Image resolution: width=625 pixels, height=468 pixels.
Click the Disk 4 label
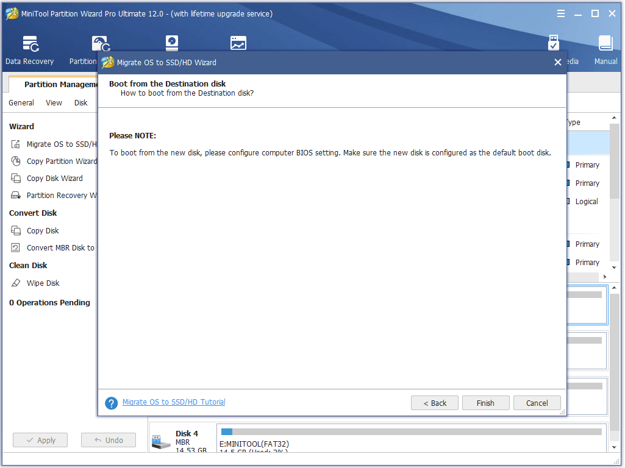187,433
